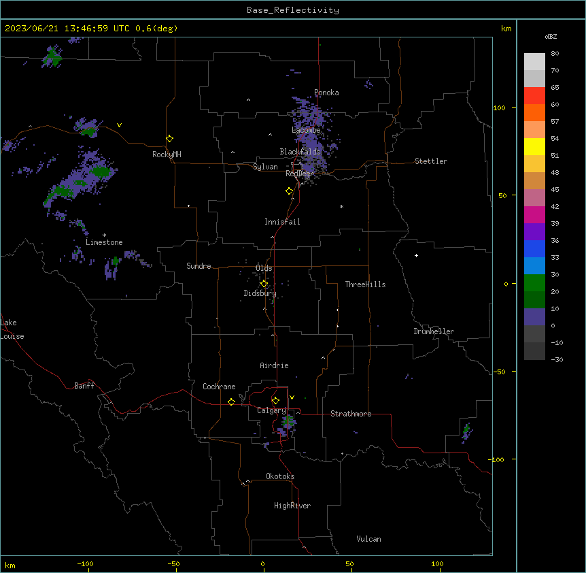Click the yellow marker near RockyMH

(170, 139)
